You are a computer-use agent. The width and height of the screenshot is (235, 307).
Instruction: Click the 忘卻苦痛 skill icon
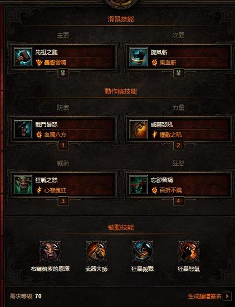click(x=138, y=185)
